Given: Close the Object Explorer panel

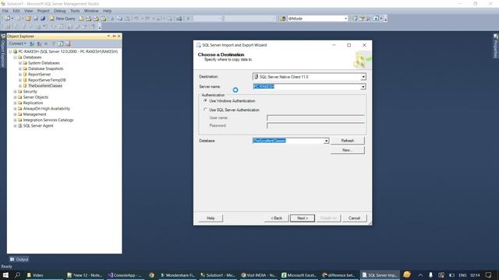Looking at the screenshot, I should 119,37.
